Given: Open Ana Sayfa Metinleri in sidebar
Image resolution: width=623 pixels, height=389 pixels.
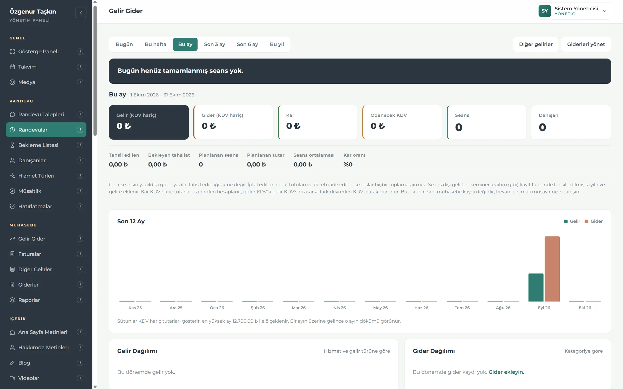Looking at the screenshot, I should (46, 332).
